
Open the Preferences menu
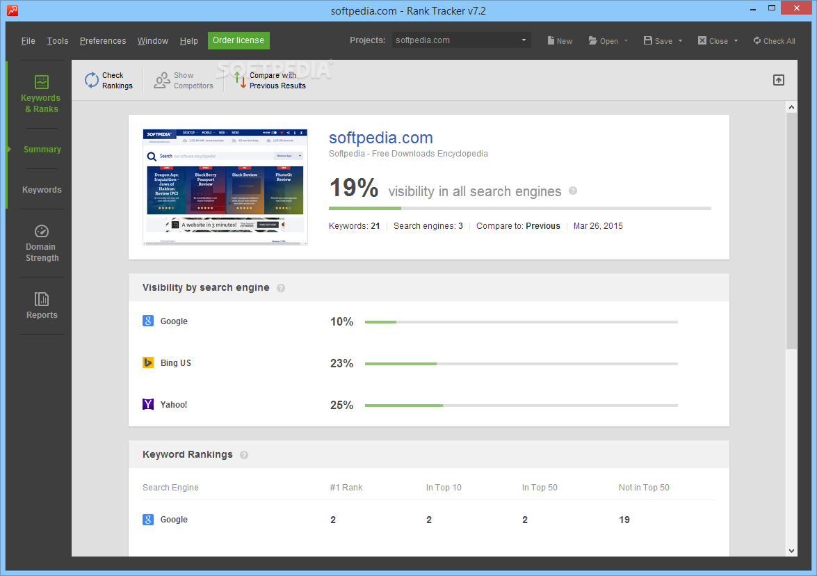[103, 40]
